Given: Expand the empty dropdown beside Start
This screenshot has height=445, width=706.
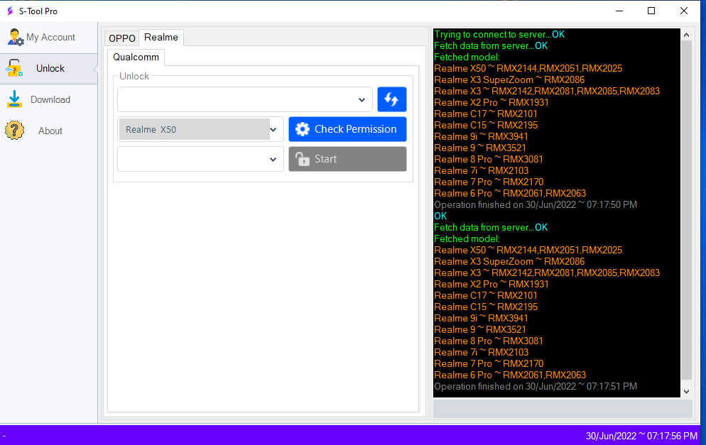Looking at the screenshot, I should (x=273, y=160).
